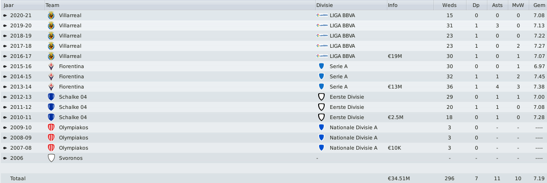The image size is (547, 183).
Task: Click Svoronos badge in 2006 row
Action: coord(51,158)
